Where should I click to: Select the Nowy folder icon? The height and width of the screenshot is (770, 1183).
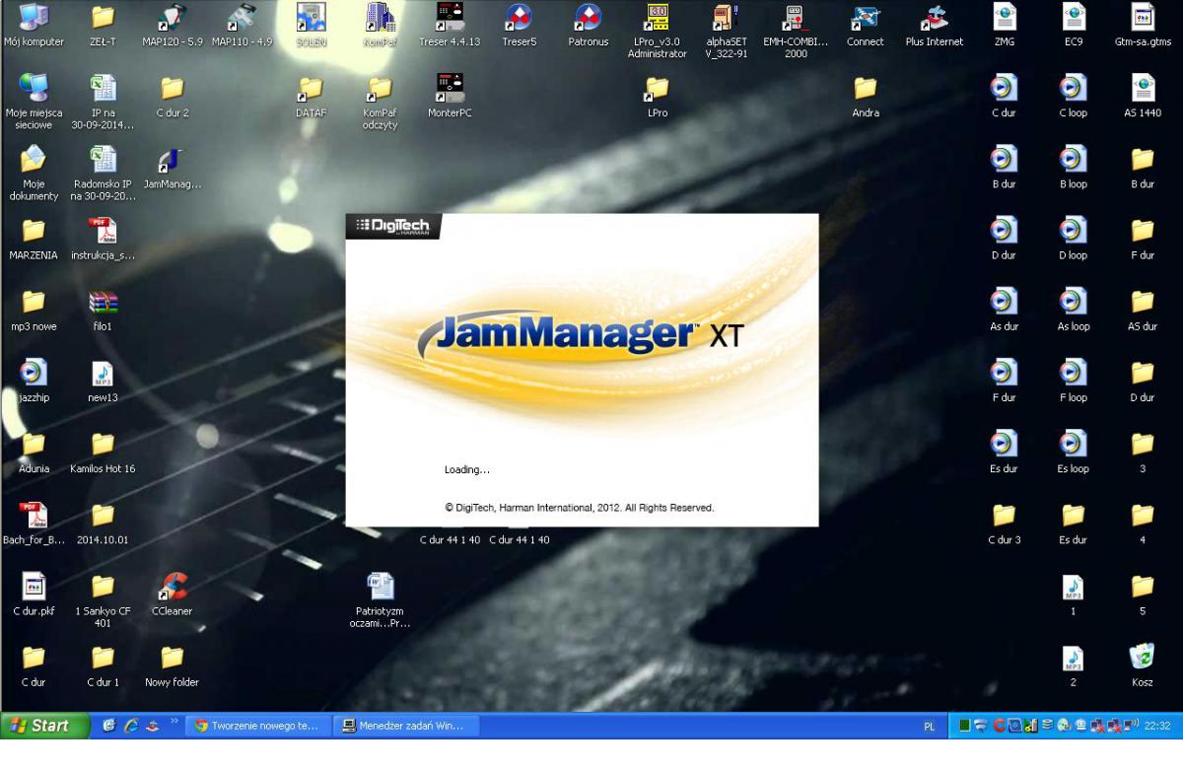coord(173,665)
